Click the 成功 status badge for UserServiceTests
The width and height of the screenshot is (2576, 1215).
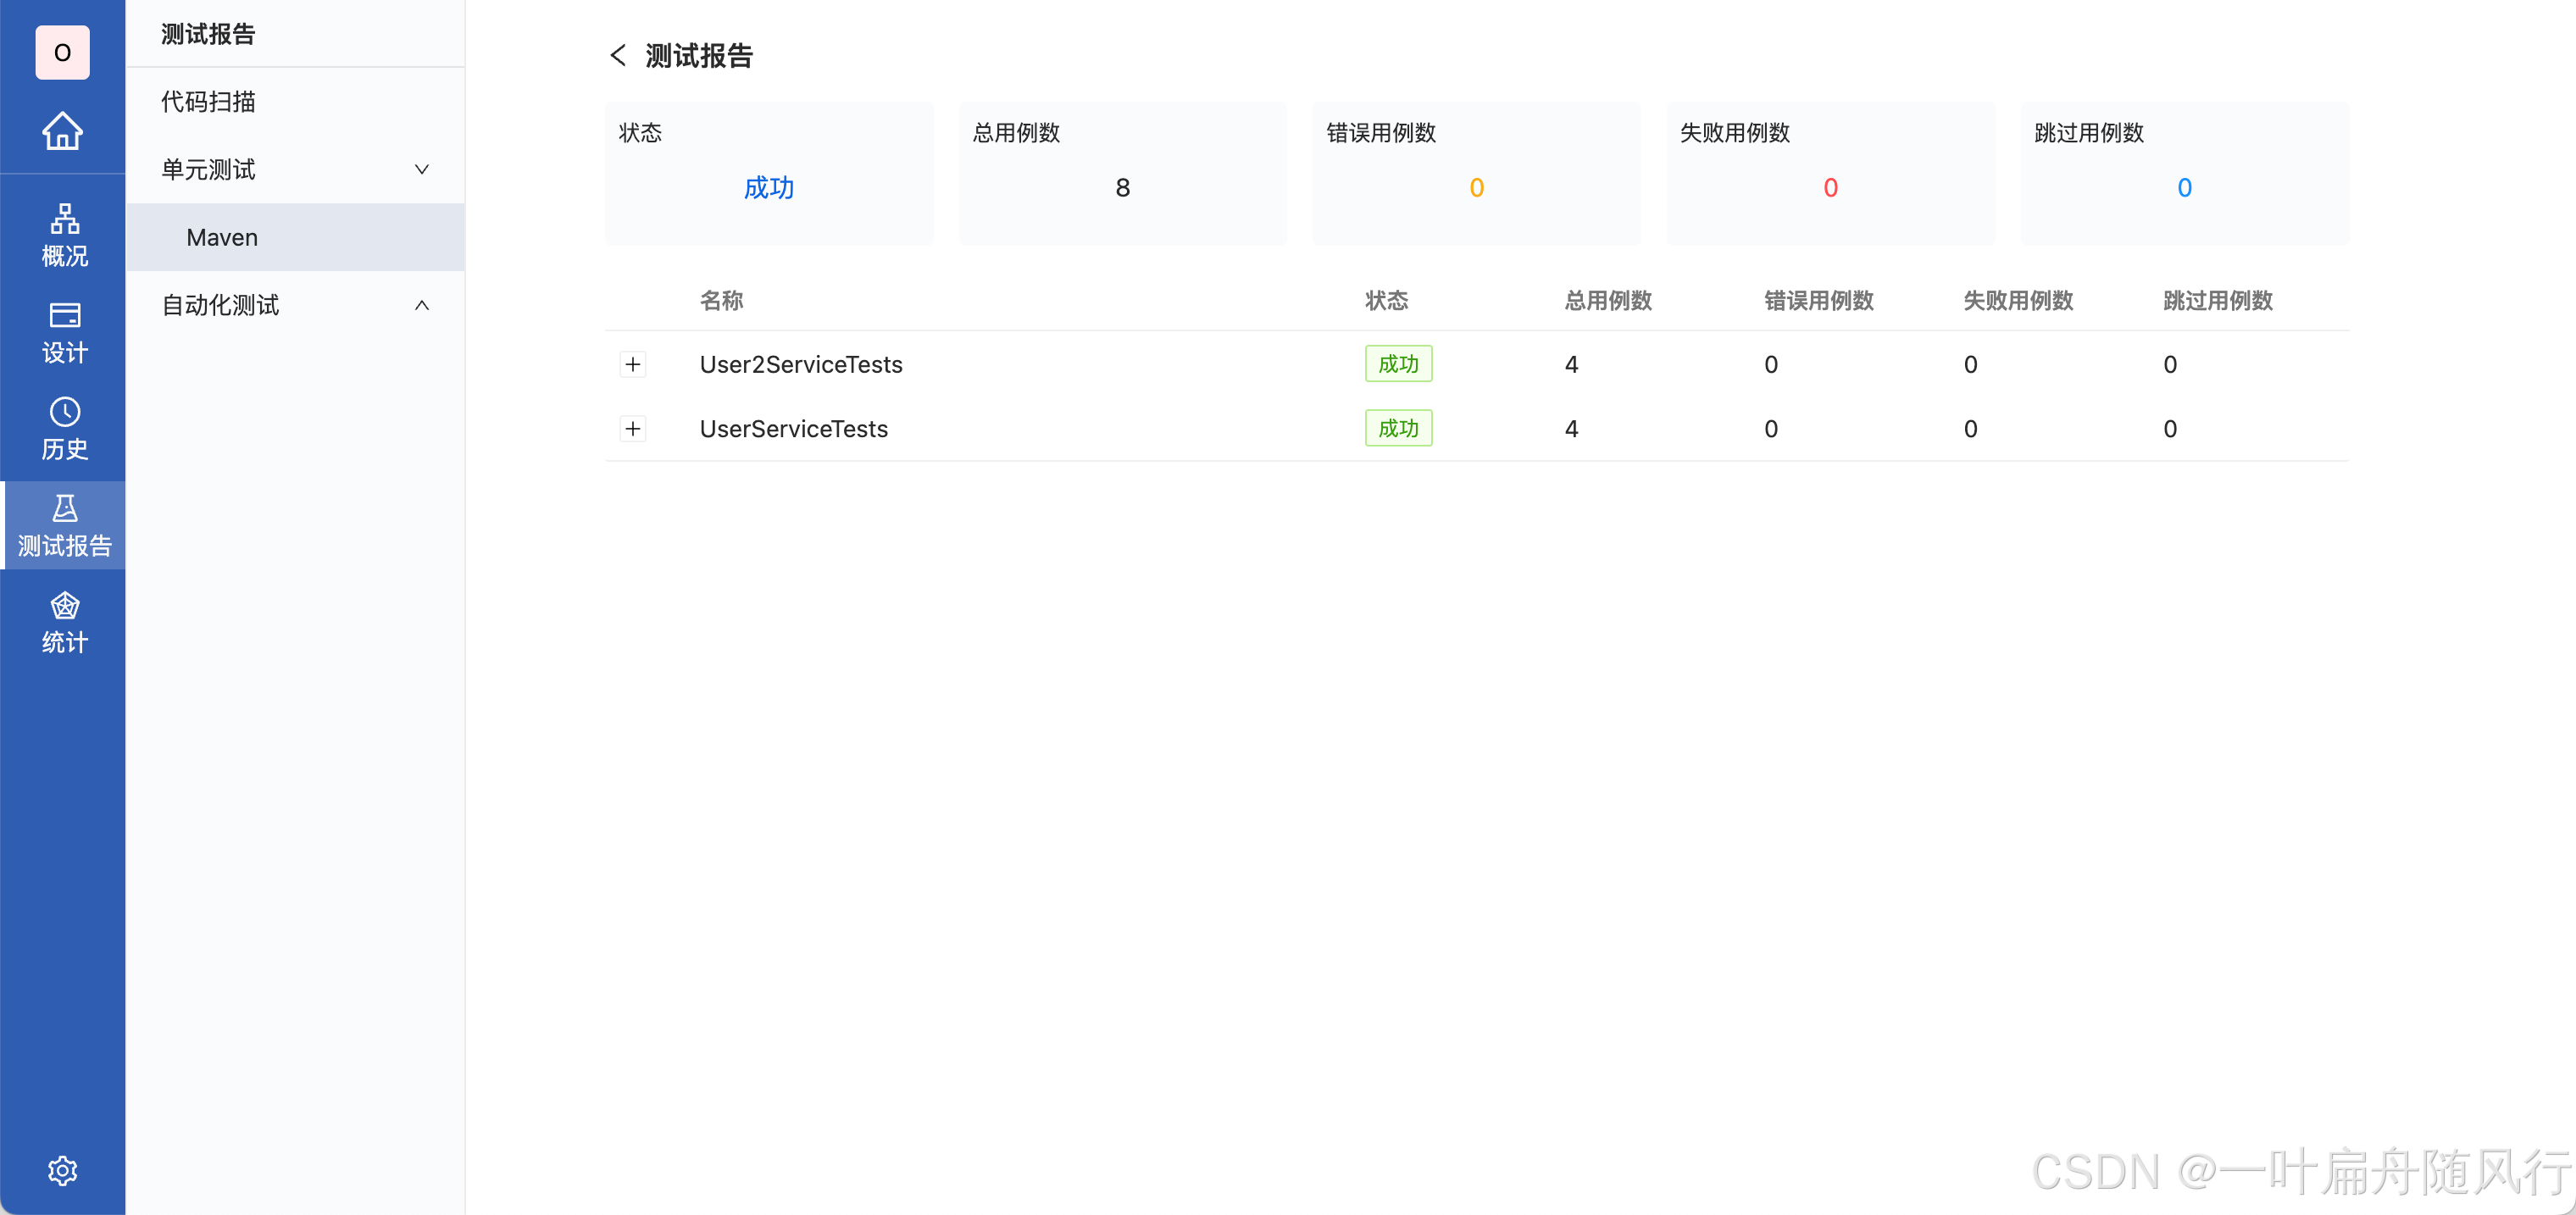click(1398, 427)
